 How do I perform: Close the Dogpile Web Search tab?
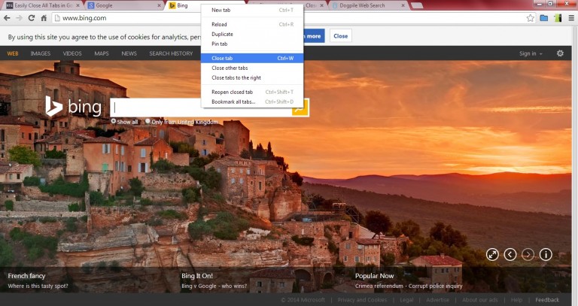point(403,5)
